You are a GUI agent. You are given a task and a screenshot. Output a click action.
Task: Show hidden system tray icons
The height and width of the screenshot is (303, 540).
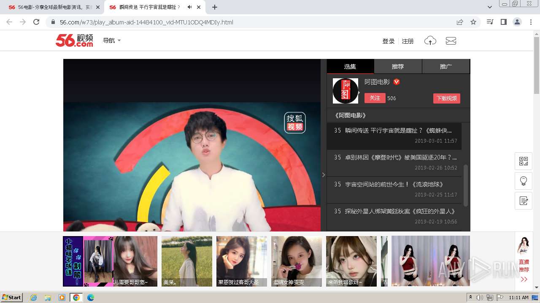coord(471,298)
